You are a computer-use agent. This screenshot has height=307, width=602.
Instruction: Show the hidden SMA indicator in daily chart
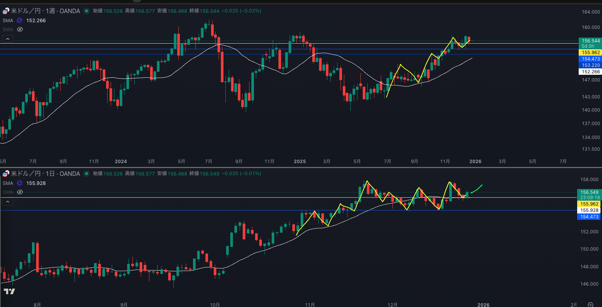point(20,192)
